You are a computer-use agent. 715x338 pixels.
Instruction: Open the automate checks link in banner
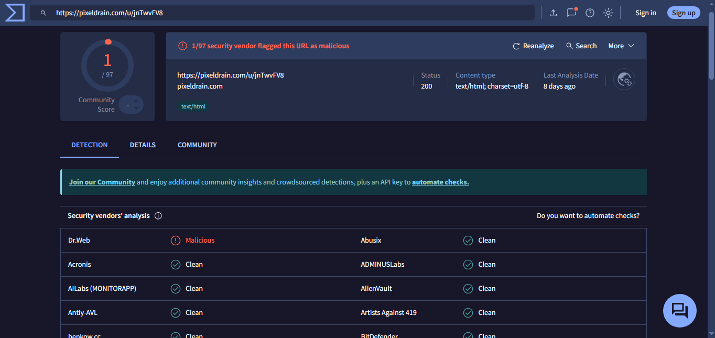[440, 182]
